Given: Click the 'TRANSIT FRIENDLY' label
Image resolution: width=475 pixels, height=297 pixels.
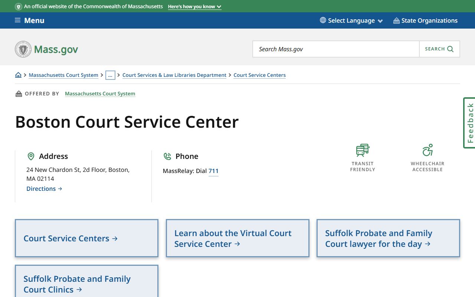Looking at the screenshot, I should coord(363,166).
